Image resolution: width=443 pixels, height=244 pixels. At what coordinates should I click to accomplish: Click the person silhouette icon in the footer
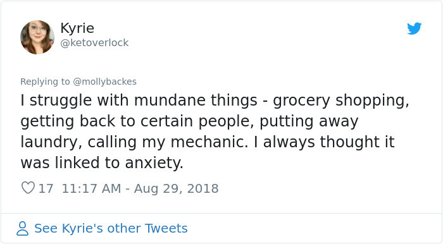click(x=22, y=228)
